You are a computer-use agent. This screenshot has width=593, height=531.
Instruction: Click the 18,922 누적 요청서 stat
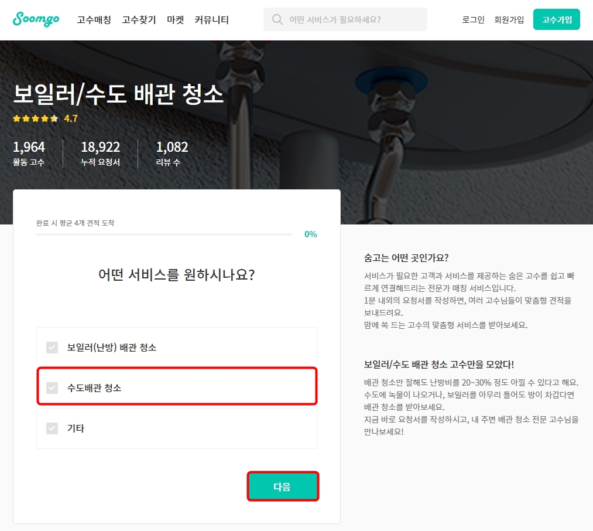click(x=99, y=154)
